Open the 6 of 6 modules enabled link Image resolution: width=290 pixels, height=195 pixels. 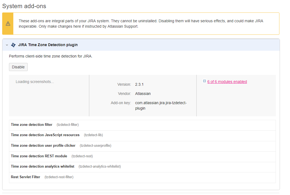(x=227, y=82)
